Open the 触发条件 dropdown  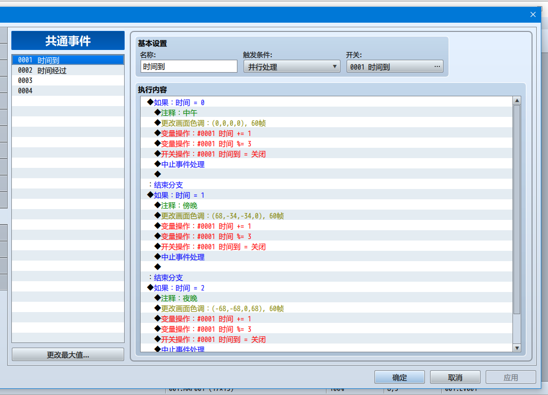[x=292, y=66]
